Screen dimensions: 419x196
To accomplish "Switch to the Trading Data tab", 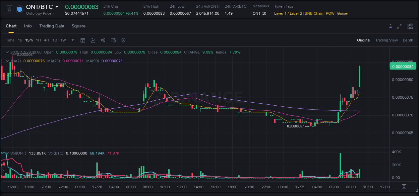I will point(52,26).
